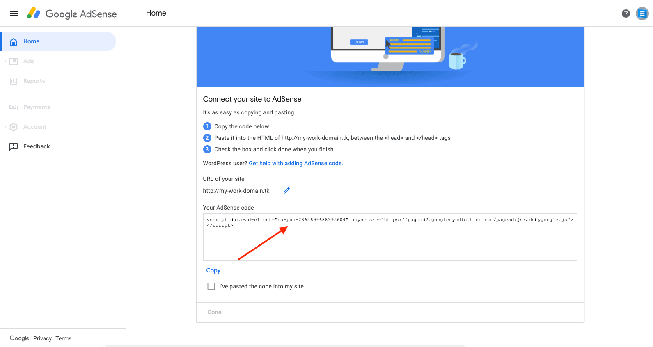
Task: Click inside the AdSense code box
Action: (390, 237)
